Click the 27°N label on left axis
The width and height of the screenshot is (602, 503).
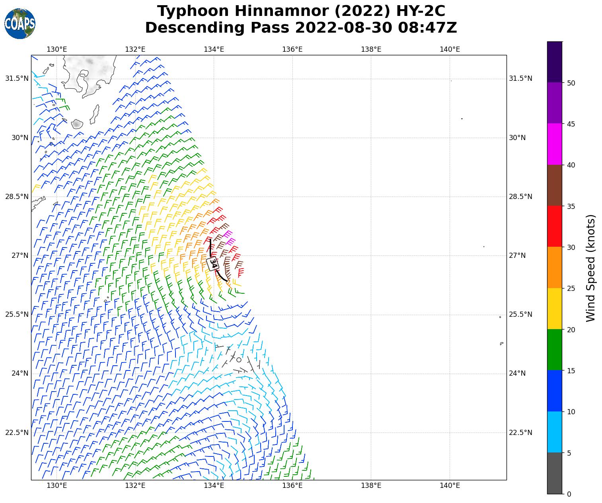(x=19, y=255)
